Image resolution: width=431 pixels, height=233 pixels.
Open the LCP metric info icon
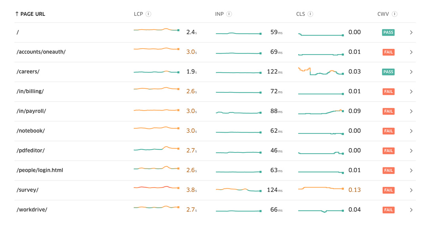pos(149,14)
